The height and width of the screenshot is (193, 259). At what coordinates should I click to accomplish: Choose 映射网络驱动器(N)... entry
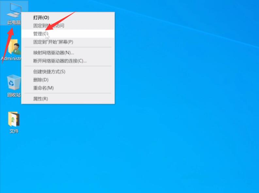click(x=68, y=53)
